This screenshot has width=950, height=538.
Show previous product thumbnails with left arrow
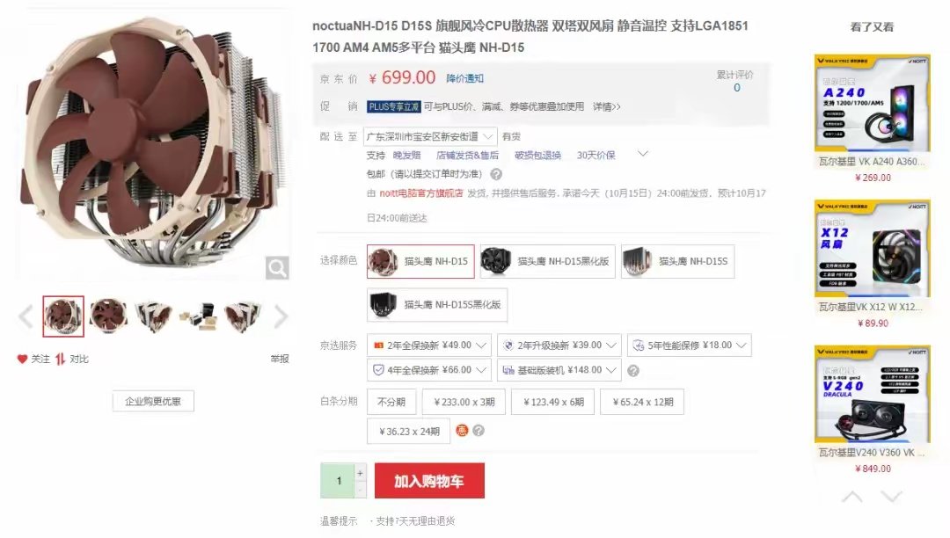click(25, 316)
